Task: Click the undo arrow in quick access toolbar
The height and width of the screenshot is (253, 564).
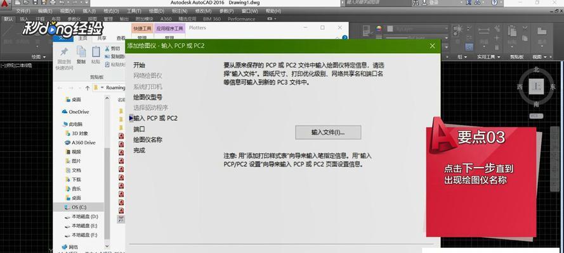Action: click(x=63, y=3)
